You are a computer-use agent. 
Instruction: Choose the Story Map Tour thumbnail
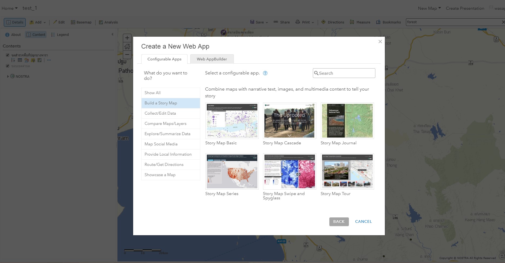coord(347,171)
